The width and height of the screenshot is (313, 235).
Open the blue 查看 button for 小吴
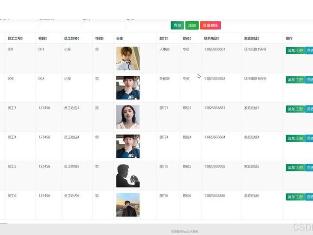click(x=309, y=51)
